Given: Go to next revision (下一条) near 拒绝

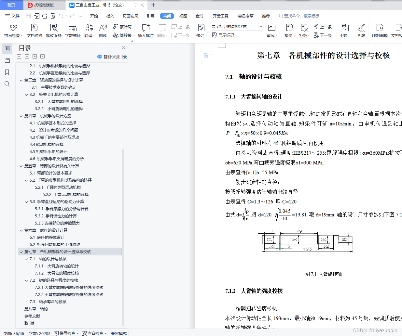Looking at the screenshot, I should (323, 35).
